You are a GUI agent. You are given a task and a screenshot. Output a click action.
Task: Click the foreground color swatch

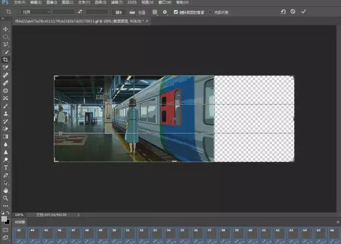tap(5, 218)
